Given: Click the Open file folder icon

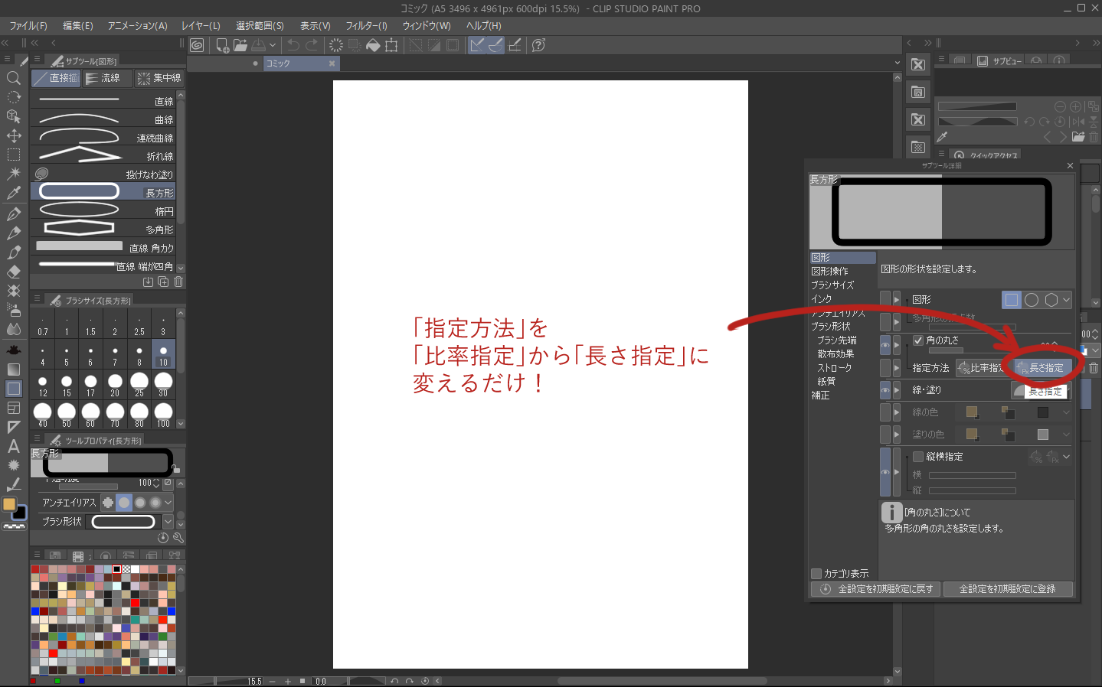Looking at the screenshot, I should pos(240,45).
